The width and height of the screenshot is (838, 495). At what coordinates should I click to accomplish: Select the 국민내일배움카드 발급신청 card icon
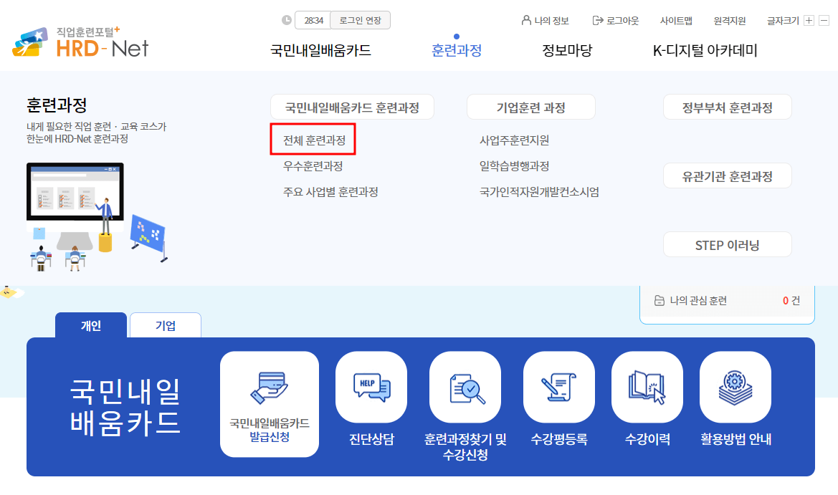click(x=270, y=387)
